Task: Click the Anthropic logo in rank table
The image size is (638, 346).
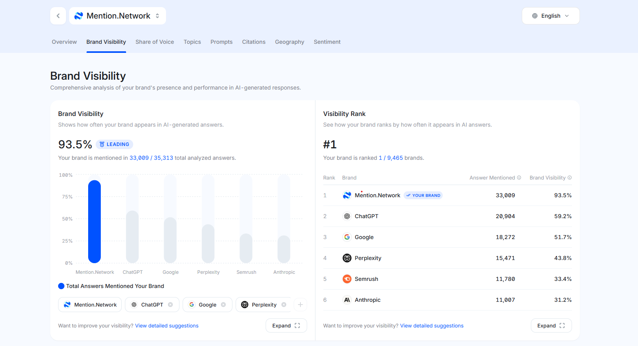Action: coord(347,300)
